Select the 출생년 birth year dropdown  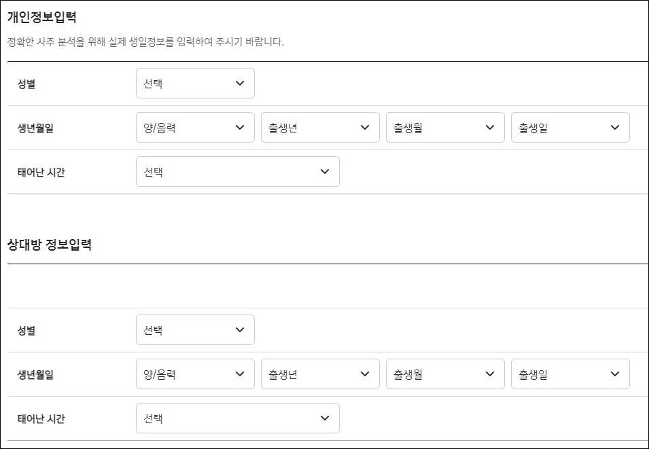point(320,127)
